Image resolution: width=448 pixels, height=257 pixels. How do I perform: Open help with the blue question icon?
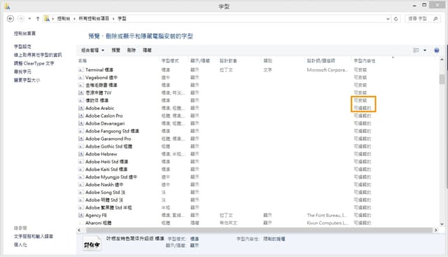(437, 50)
